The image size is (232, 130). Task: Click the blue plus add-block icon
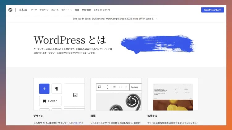coord(44,89)
